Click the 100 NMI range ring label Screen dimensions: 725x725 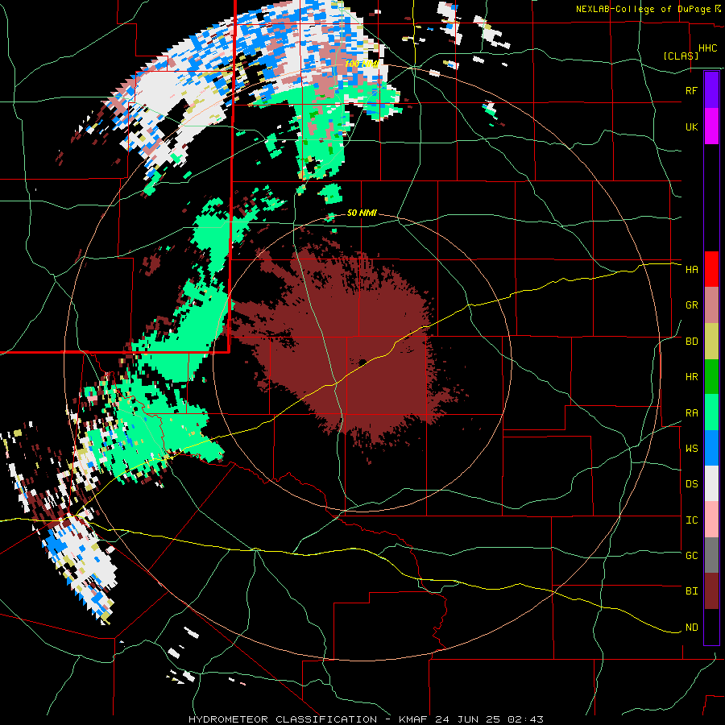tap(362, 64)
